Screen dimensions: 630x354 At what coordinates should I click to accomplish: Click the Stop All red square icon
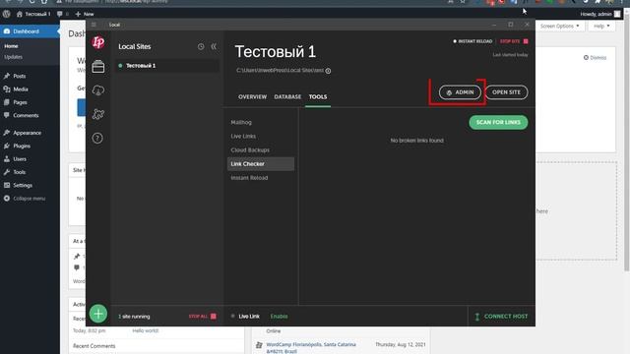tap(214, 317)
